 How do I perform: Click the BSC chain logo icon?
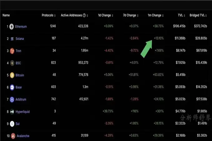point(12,63)
